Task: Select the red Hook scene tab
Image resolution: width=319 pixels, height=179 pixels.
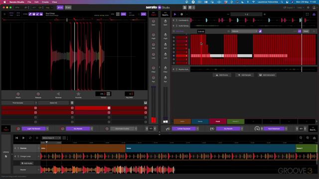Action: point(218,121)
